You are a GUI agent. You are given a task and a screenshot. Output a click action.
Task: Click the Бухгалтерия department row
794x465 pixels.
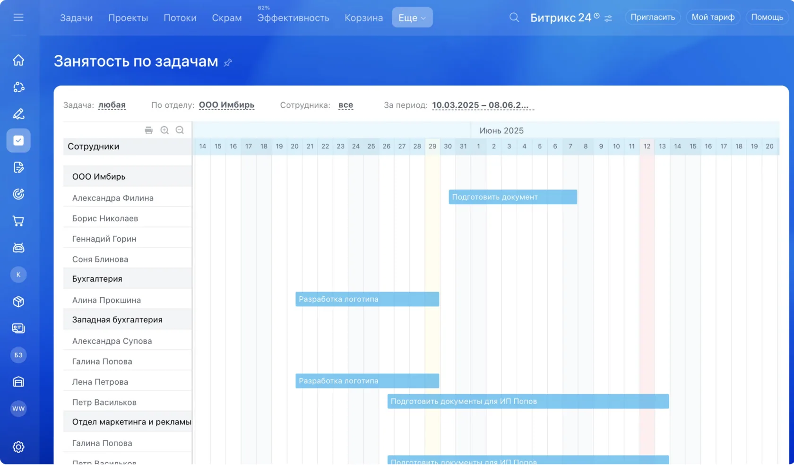128,279
